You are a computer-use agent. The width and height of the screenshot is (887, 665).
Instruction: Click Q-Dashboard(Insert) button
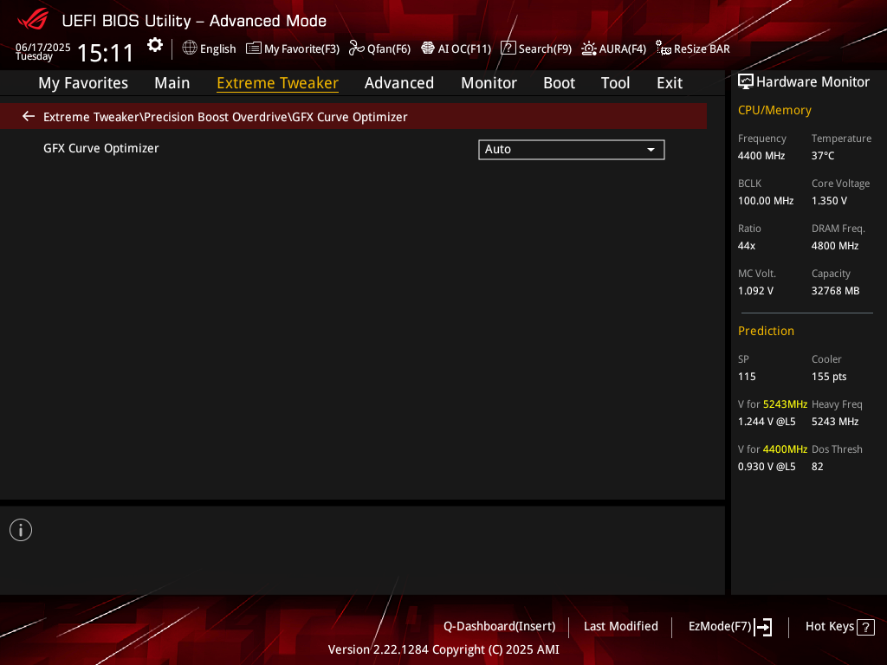(x=500, y=627)
